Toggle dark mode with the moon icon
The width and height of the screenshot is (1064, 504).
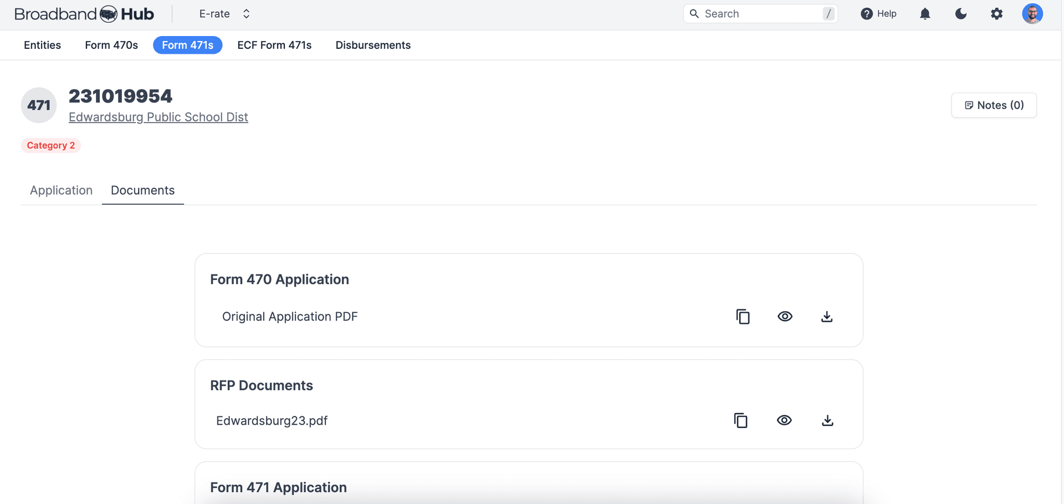click(x=960, y=13)
